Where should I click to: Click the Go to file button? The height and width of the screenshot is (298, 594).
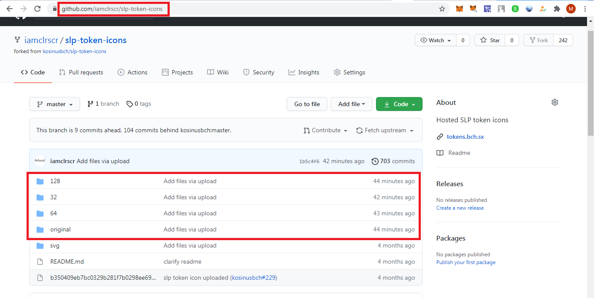click(x=307, y=104)
